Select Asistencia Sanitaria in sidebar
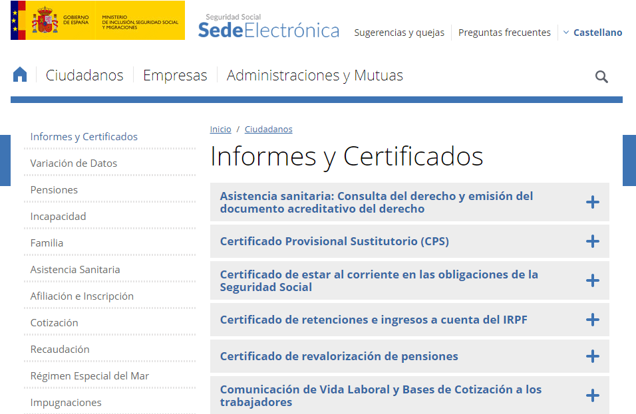 tap(75, 270)
